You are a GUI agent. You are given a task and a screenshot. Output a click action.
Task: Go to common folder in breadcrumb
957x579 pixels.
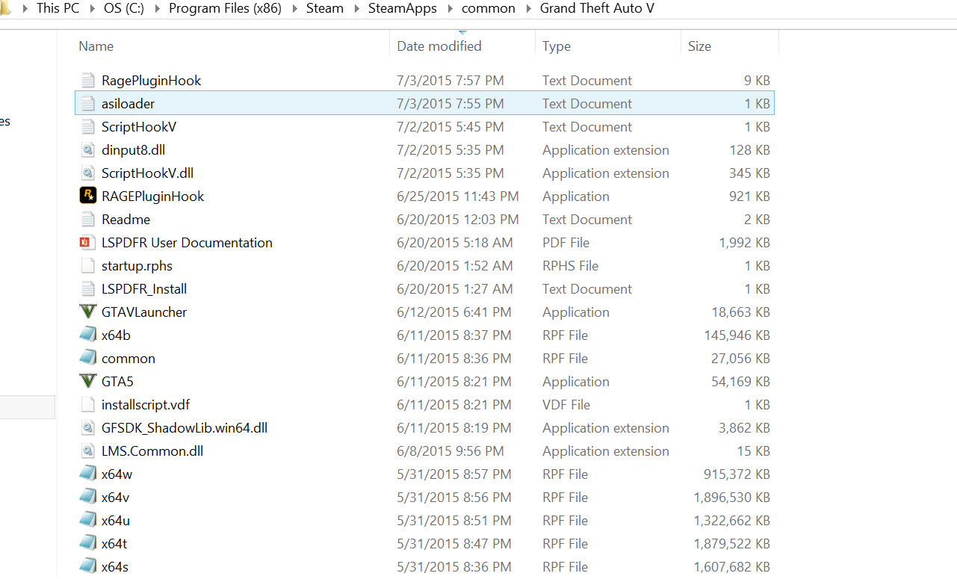[489, 9]
